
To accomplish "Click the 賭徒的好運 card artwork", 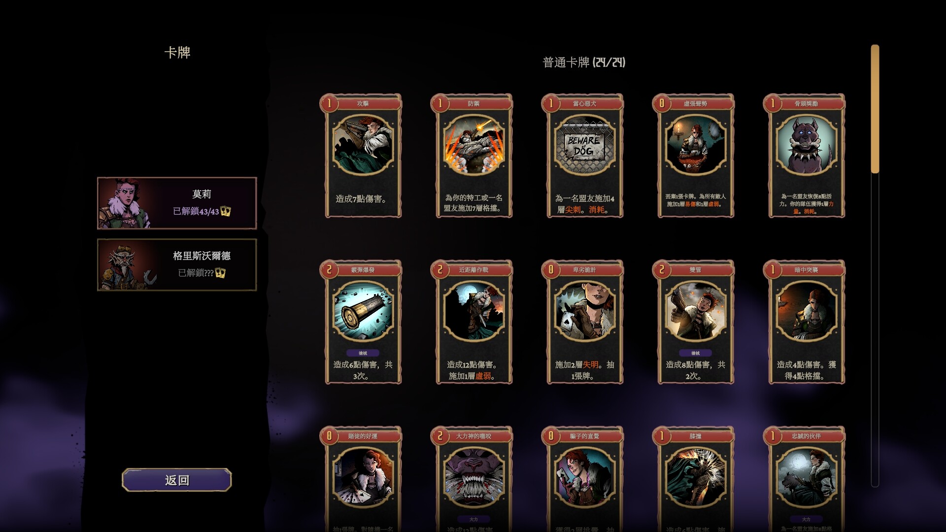I will [363, 478].
